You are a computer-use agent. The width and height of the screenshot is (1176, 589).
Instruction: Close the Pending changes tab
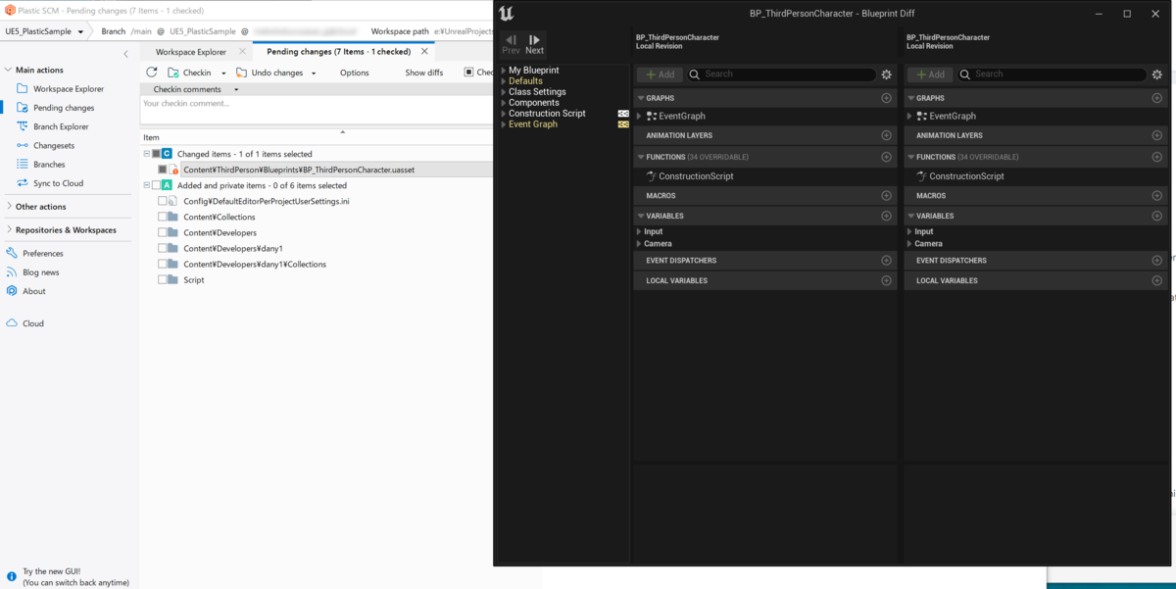tap(424, 52)
